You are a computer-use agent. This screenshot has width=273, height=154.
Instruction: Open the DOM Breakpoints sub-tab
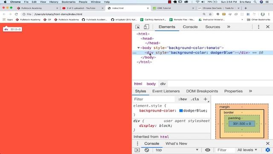202,91
